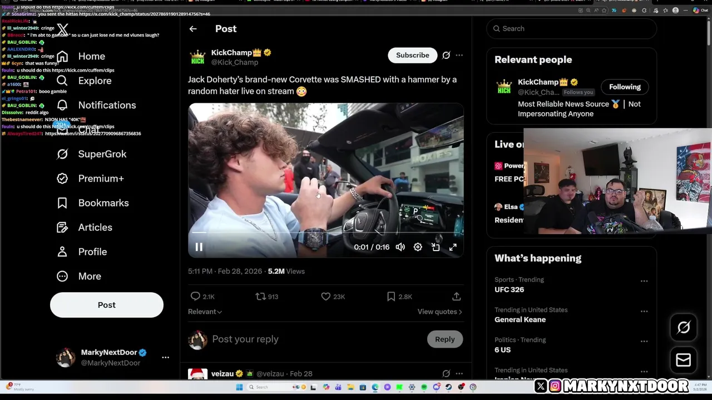The image size is (712, 400).
Task: Open the MarkyNextDoor account avatar
Action: click(x=66, y=357)
